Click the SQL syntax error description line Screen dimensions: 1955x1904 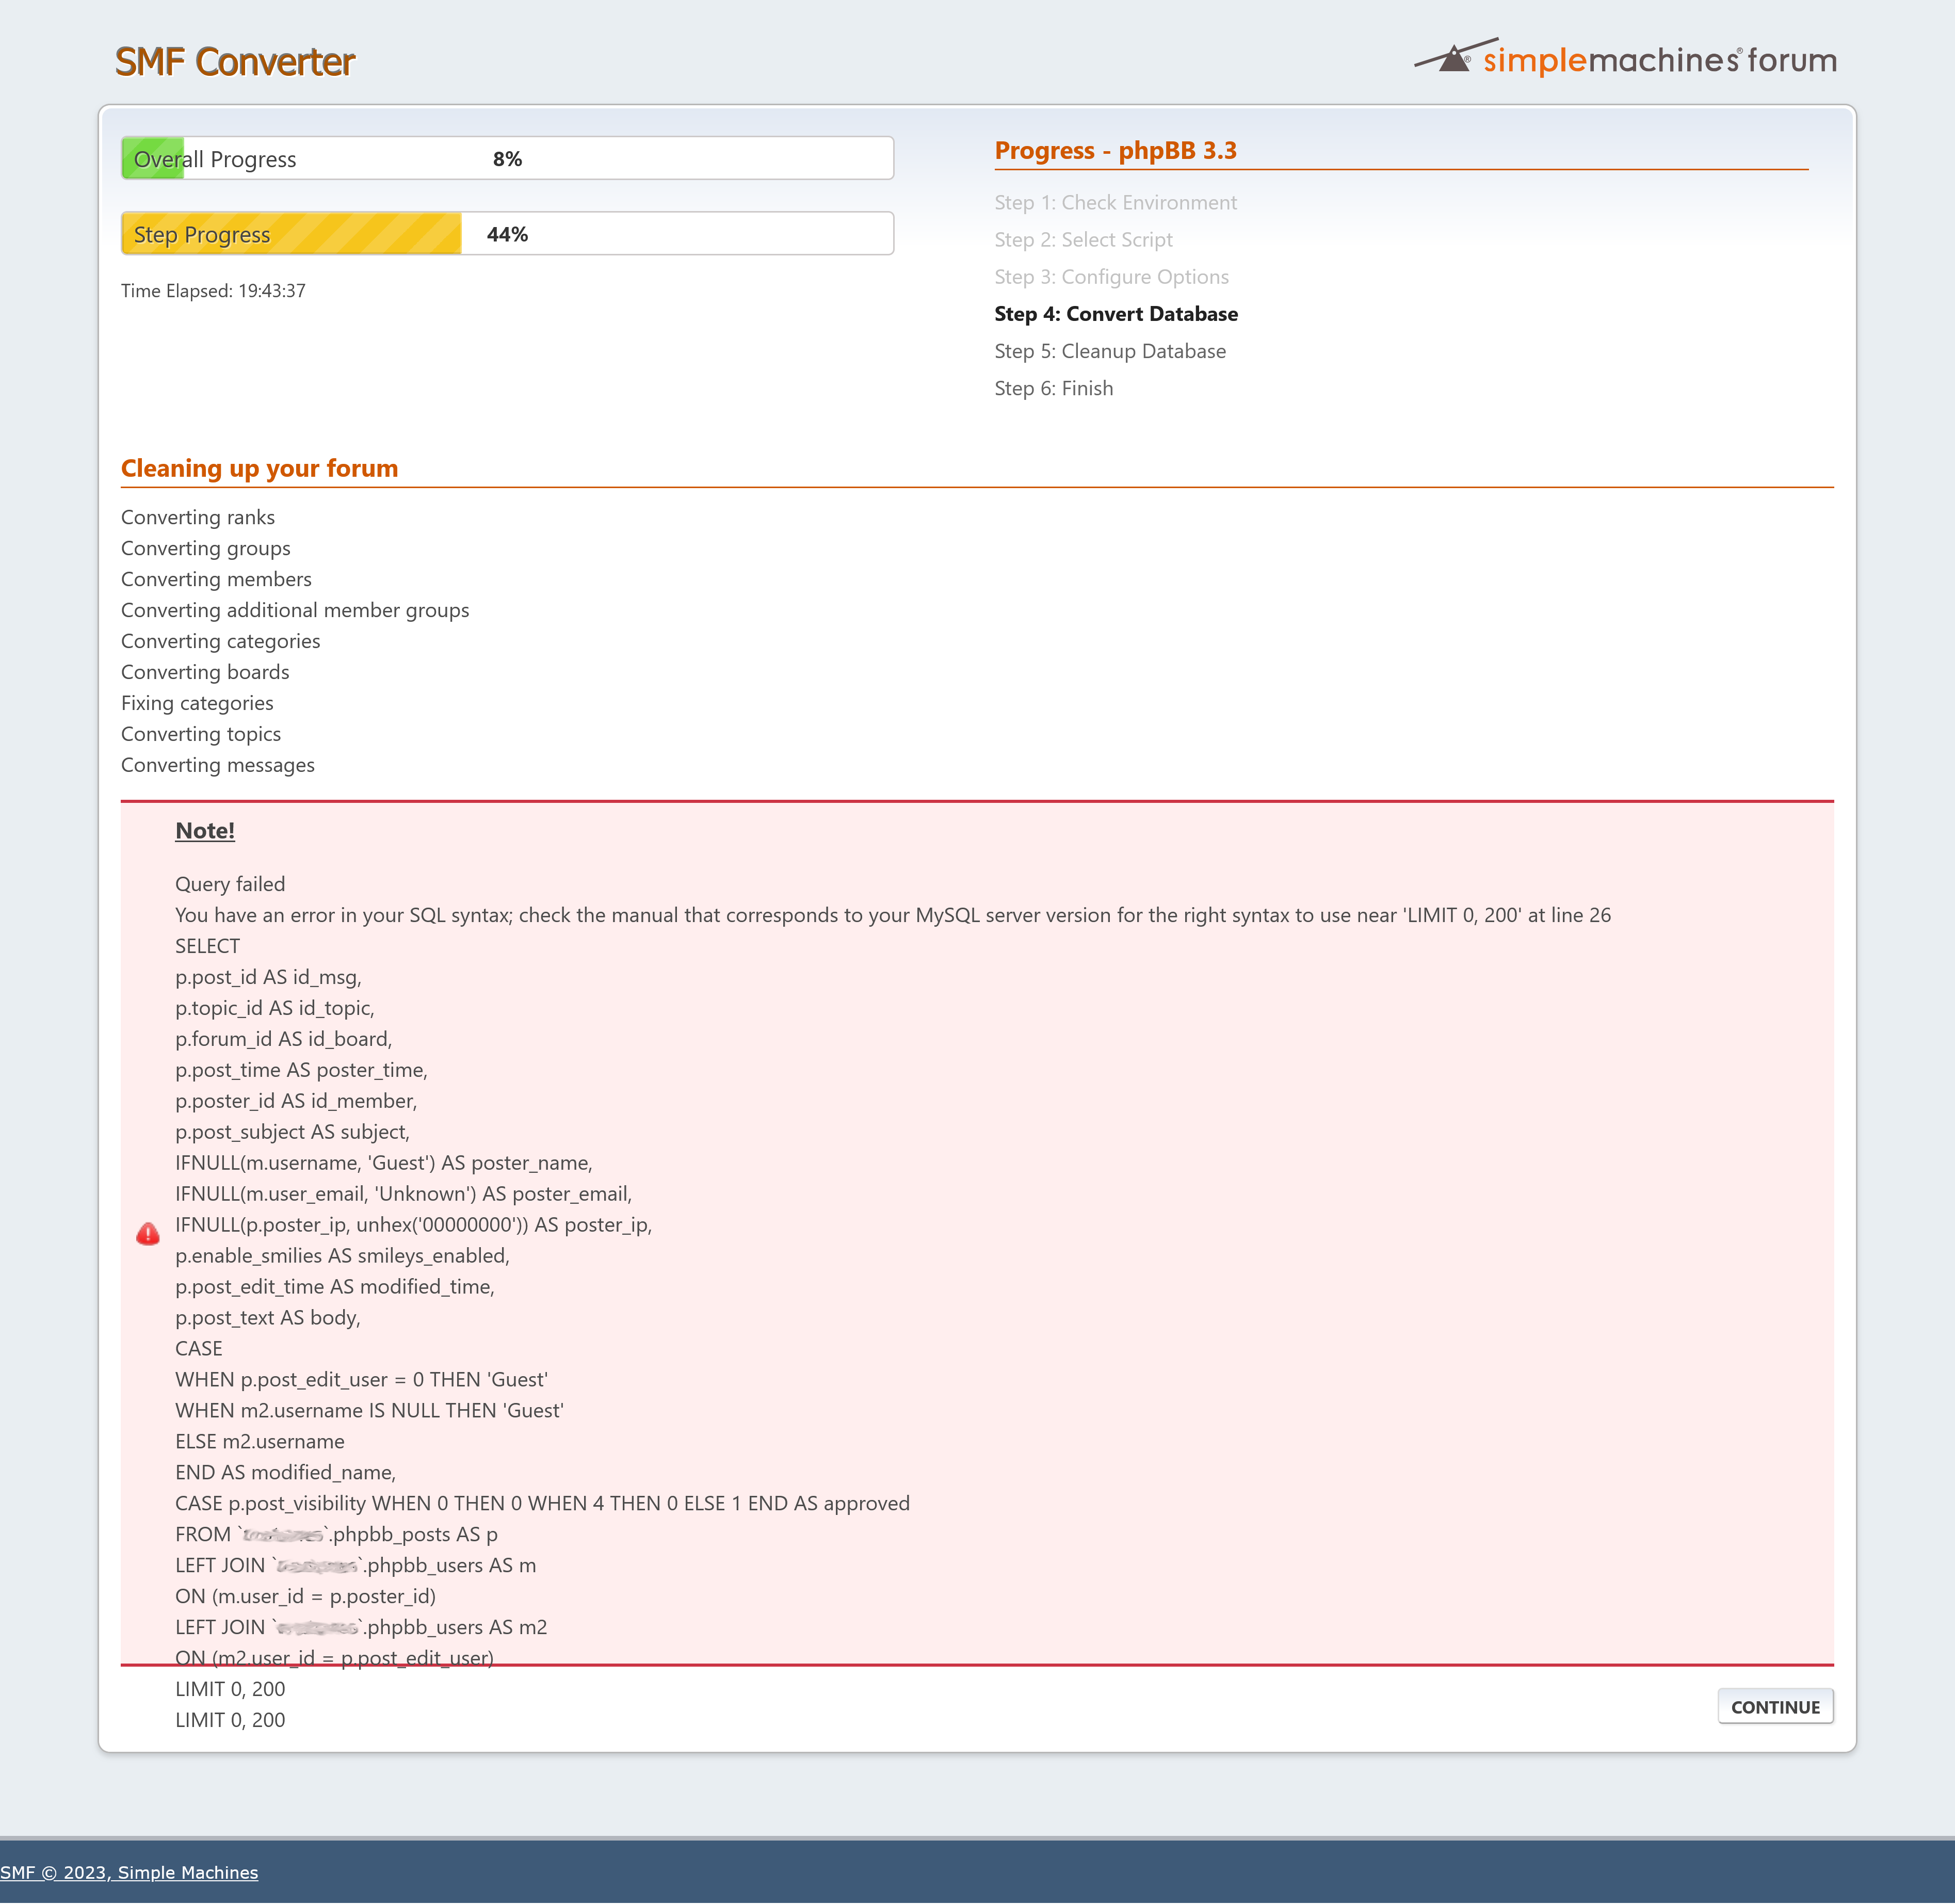pyautogui.click(x=893, y=915)
